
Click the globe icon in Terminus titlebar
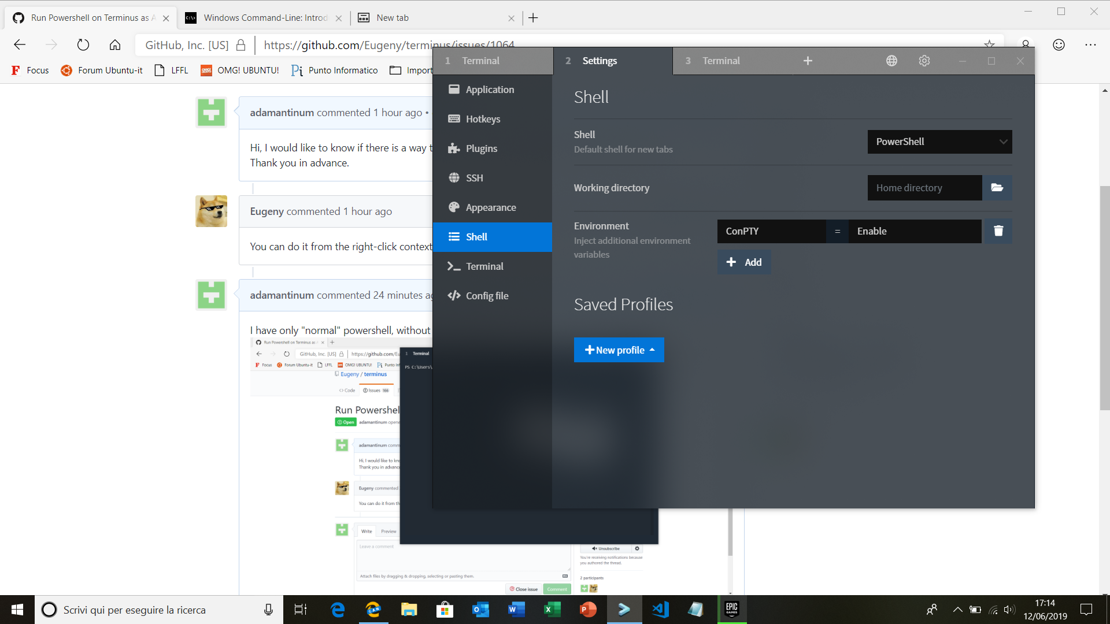point(891,61)
